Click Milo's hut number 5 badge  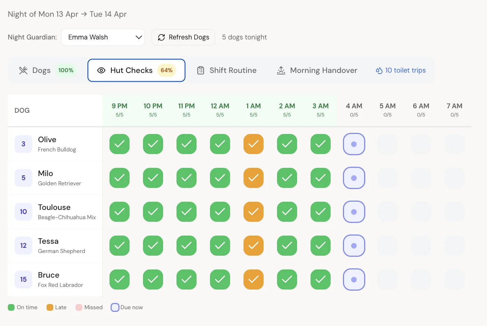click(x=23, y=178)
